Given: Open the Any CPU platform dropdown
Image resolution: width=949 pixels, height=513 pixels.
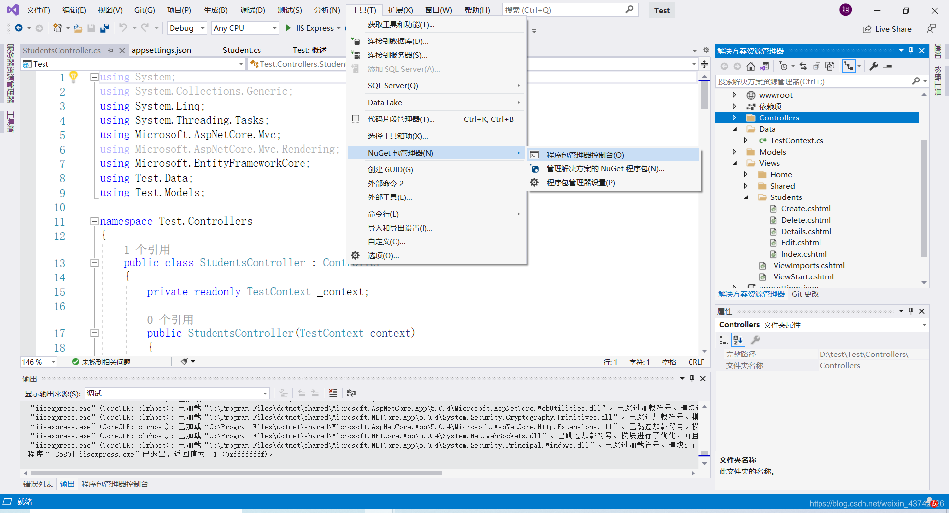Looking at the screenshot, I should (x=245, y=28).
